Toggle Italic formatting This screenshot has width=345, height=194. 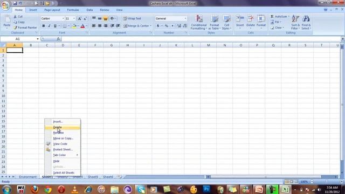pos(49,26)
